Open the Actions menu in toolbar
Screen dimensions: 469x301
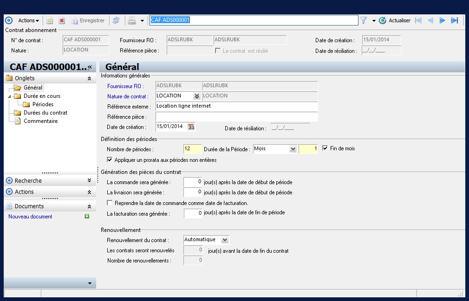pyautogui.click(x=28, y=20)
